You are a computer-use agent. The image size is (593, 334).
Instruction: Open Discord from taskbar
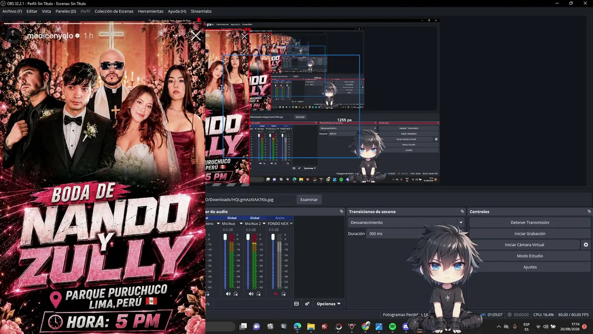406,327
